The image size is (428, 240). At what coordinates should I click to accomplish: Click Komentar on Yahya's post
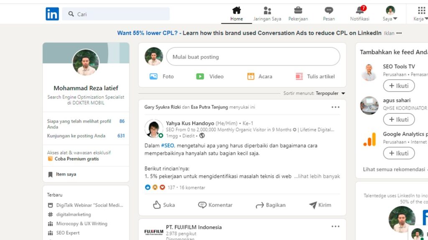click(x=215, y=205)
